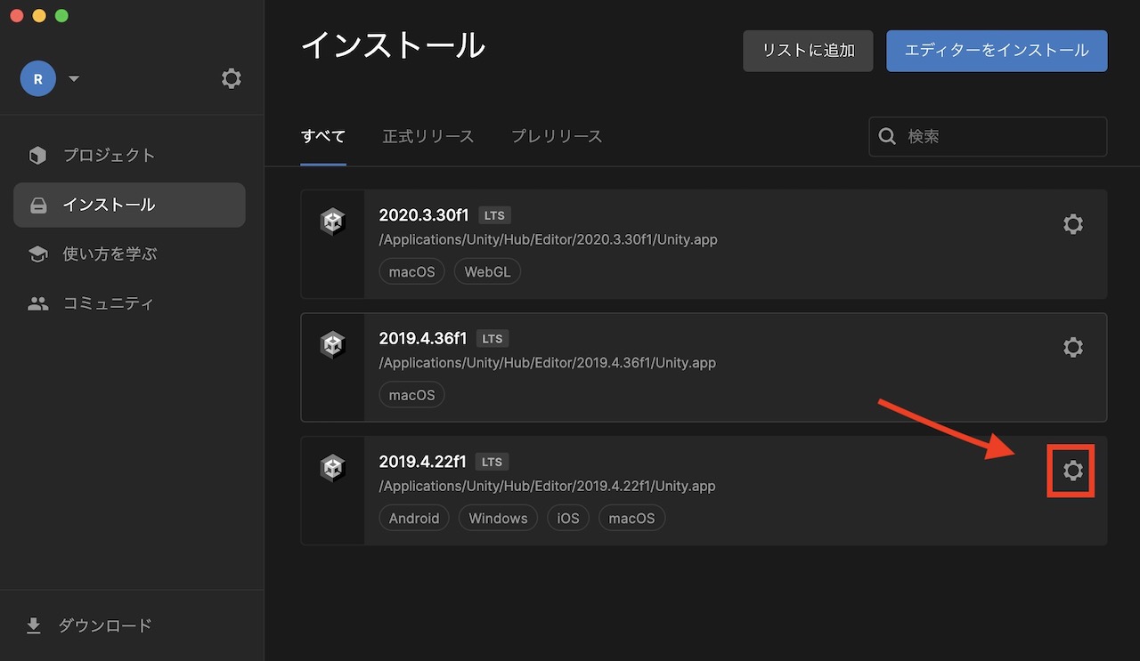Expand the account menu via the R avatar arrow
The height and width of the screenshot is (661, 1140).
pos(74,78)
